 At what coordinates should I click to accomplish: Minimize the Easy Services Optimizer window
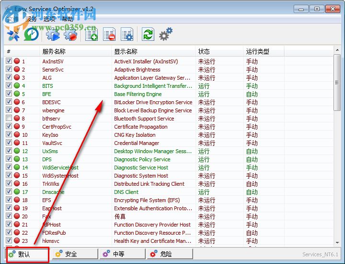[x=301, y=9]
